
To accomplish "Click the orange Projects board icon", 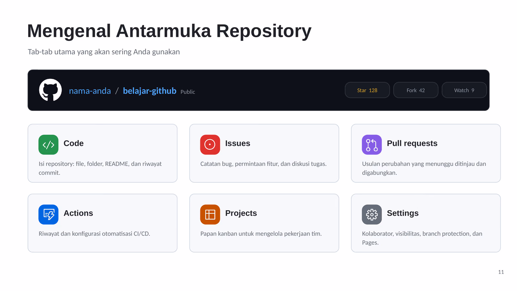I will (210, 214).
